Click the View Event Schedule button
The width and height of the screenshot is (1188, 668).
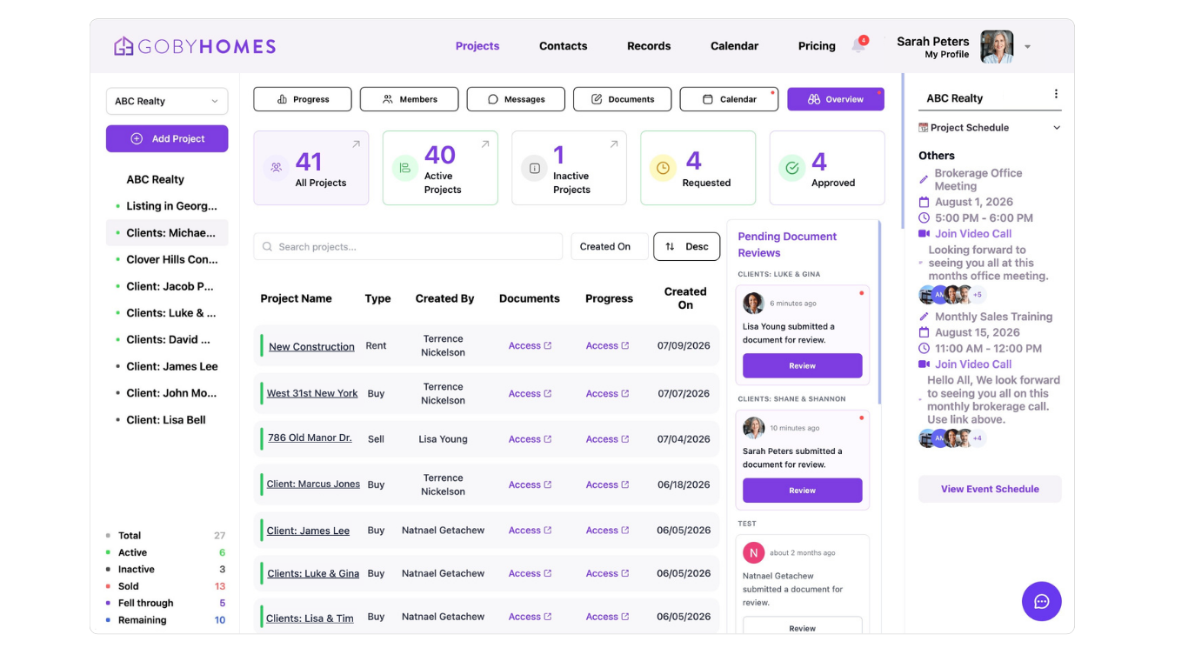990,489
